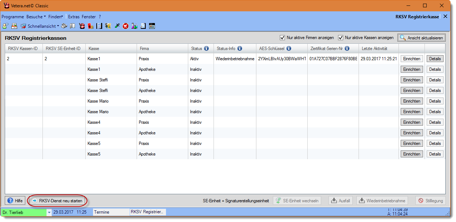
Task: Click Einrichten for Kasse Steffi Praxis
Action: pos(411,80)
